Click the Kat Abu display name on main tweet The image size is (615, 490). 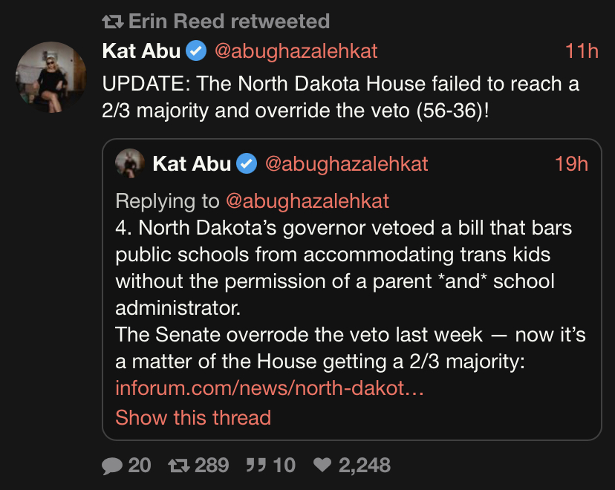click(x=141, y=51)
